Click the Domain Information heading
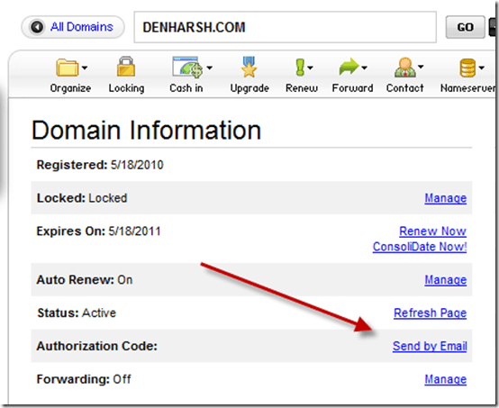Screen dimensions: 499x408 click(147, 131)
